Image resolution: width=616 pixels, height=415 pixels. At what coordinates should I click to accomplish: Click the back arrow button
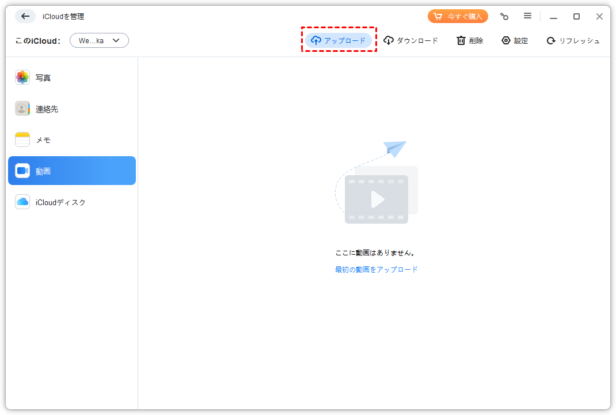point(25,16)
